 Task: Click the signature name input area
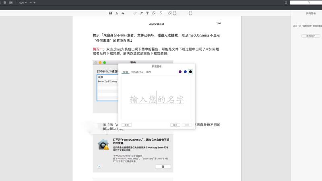tap(157, 98)
